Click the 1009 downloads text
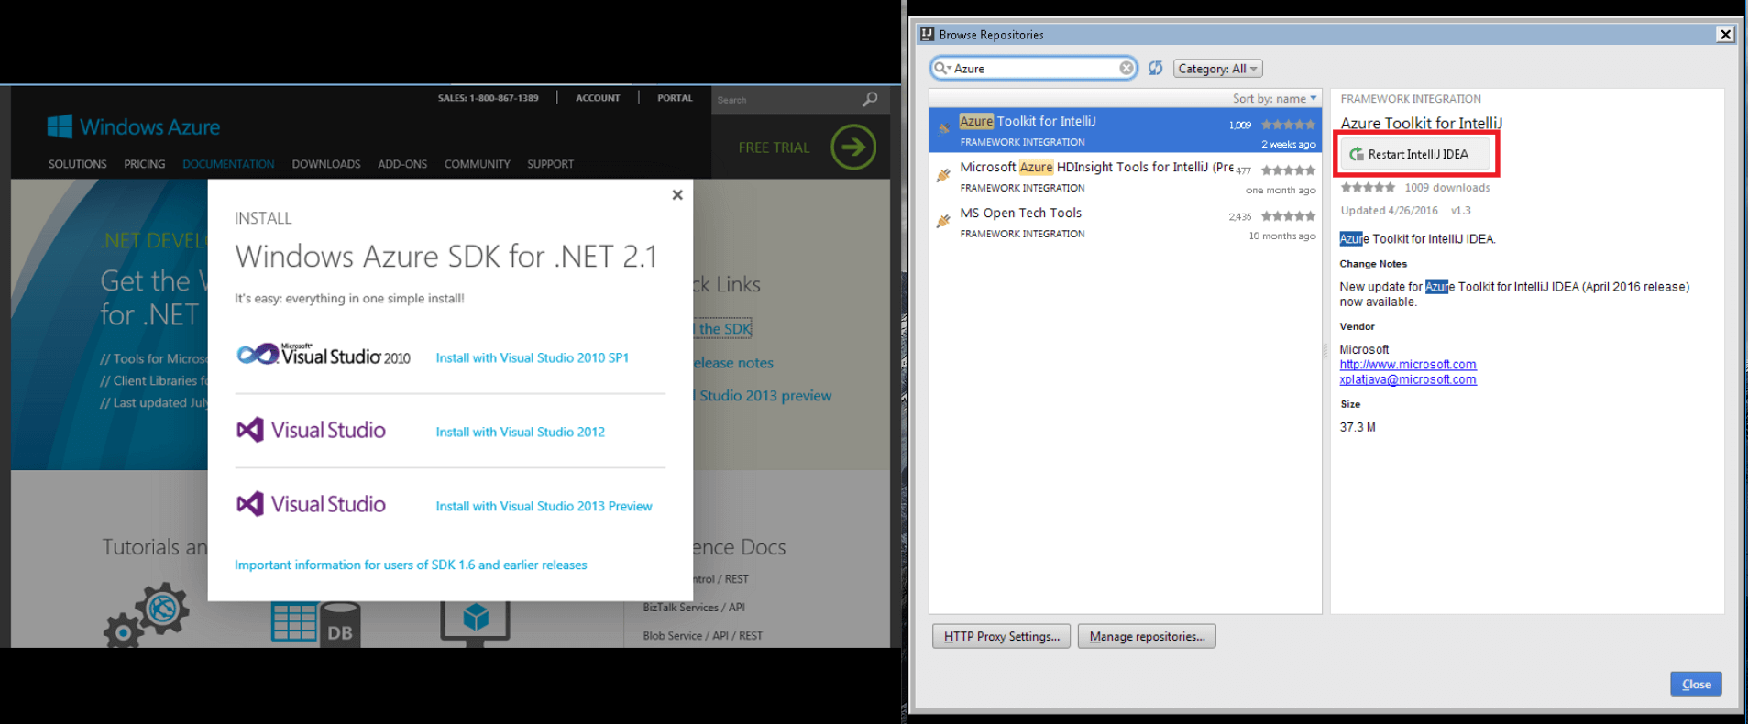Viewport: 1748px width, 724px height. [1446, 187]
